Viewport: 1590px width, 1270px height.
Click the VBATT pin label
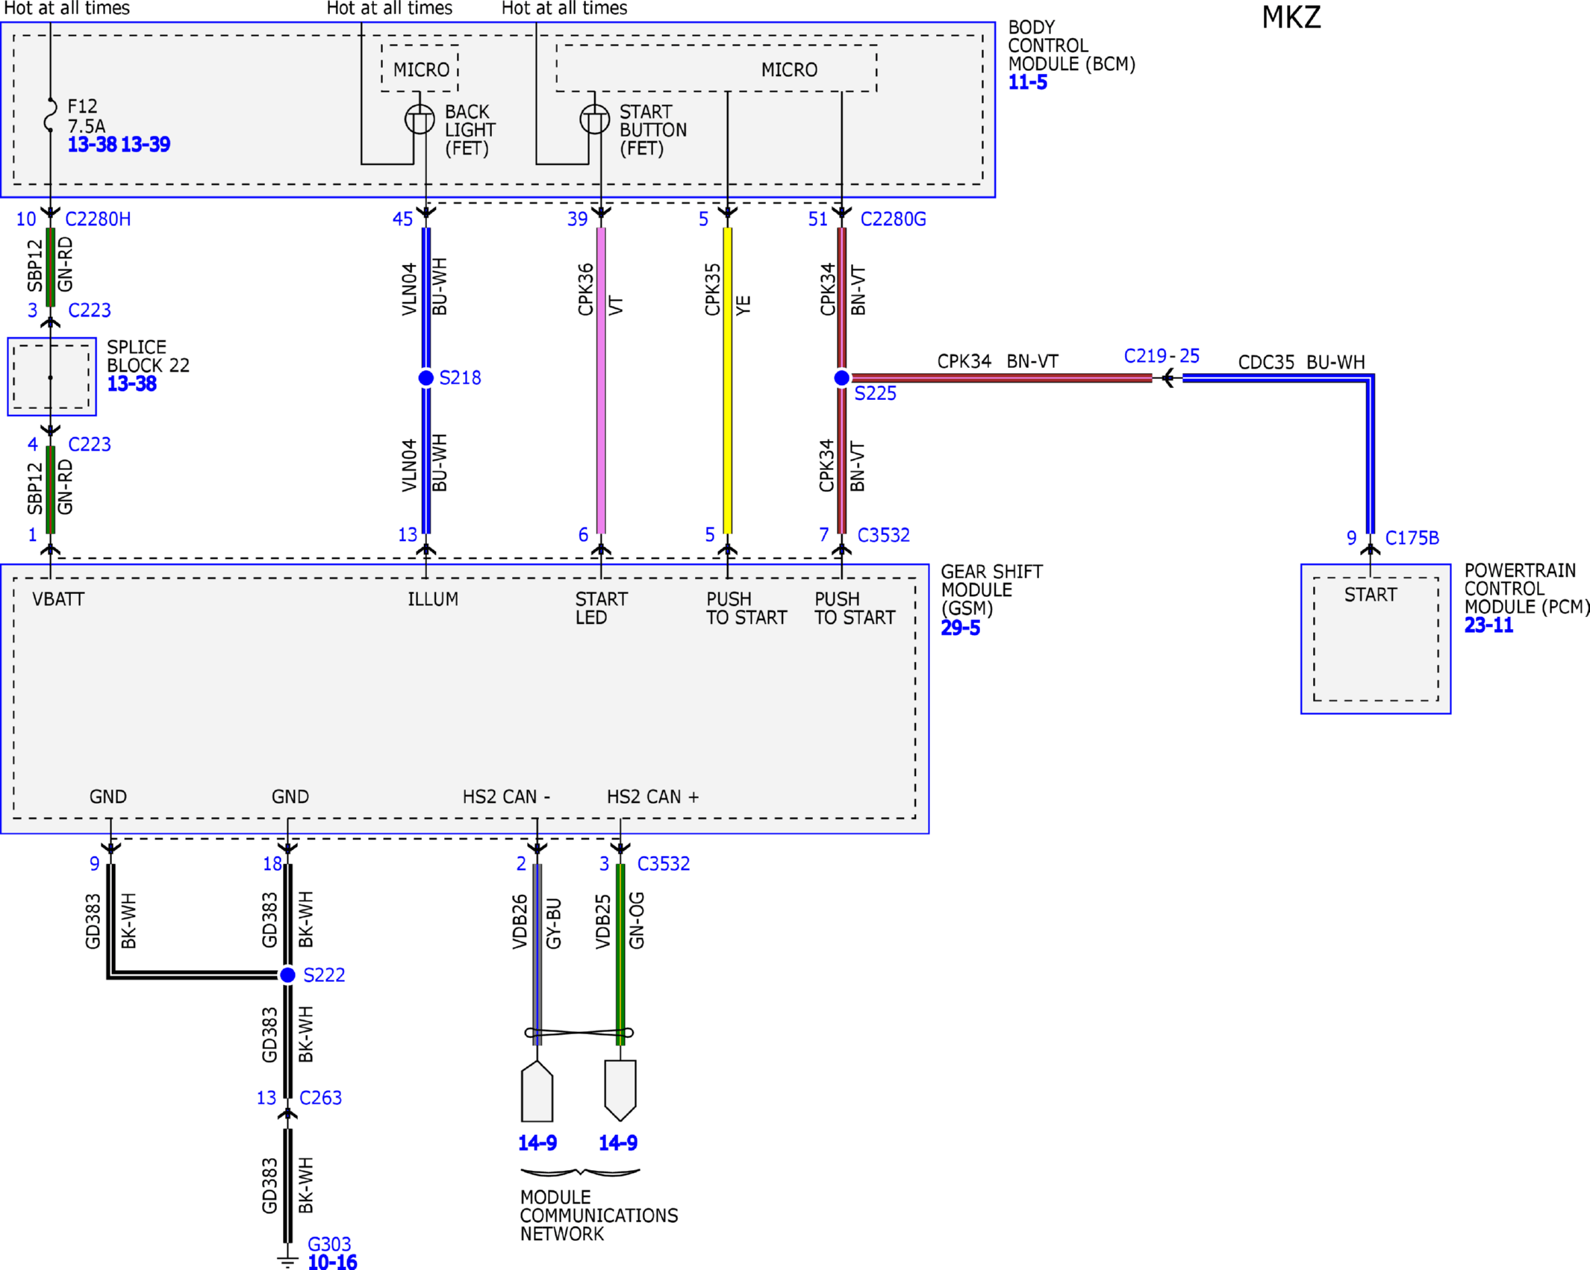click(x=58, y=599)
